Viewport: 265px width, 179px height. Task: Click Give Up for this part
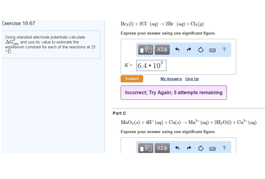pyautogui.click(x=192, y=79)
